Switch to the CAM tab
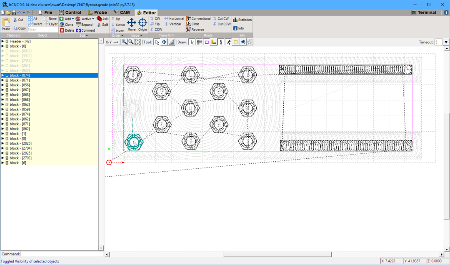This screenshot has height=265, width=450. pyautogui.click(x=121, y=12)
